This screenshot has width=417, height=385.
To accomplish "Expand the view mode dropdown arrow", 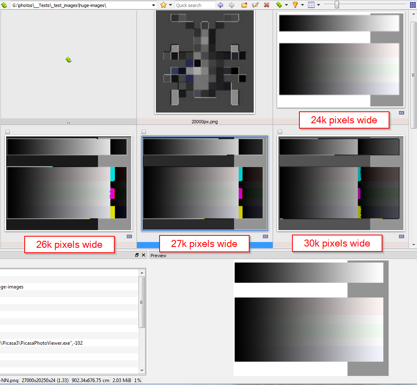I will (318, 5).
